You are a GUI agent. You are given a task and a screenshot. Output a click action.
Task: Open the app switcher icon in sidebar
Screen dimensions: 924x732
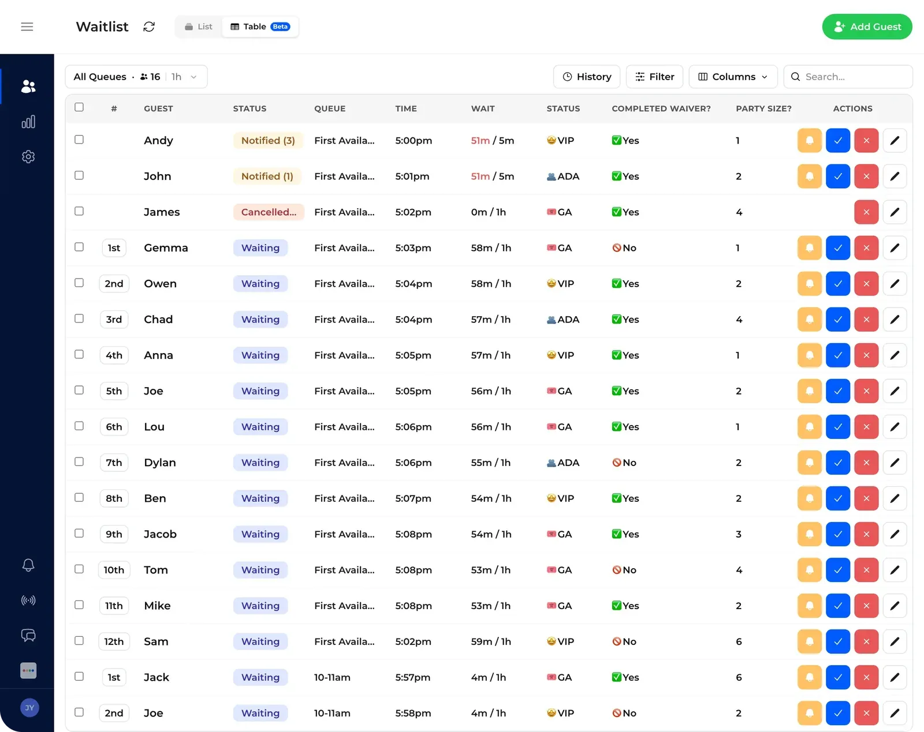pyautogui.click(x=28, y=671)
